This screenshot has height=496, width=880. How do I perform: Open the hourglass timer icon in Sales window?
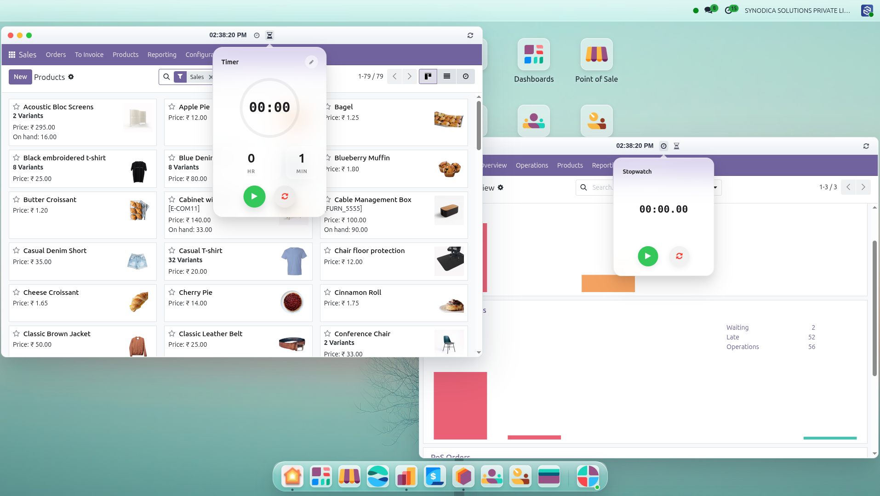pos(269,35)
